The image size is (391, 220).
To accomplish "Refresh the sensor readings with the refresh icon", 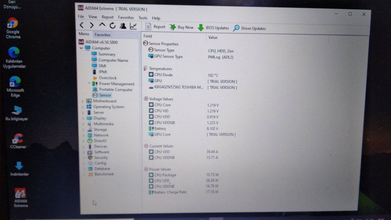I will coord(112,25).
